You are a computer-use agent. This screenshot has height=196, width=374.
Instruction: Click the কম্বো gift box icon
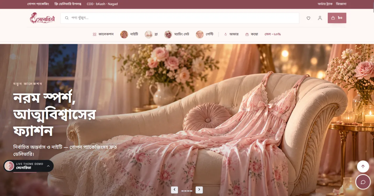[247, 34]
